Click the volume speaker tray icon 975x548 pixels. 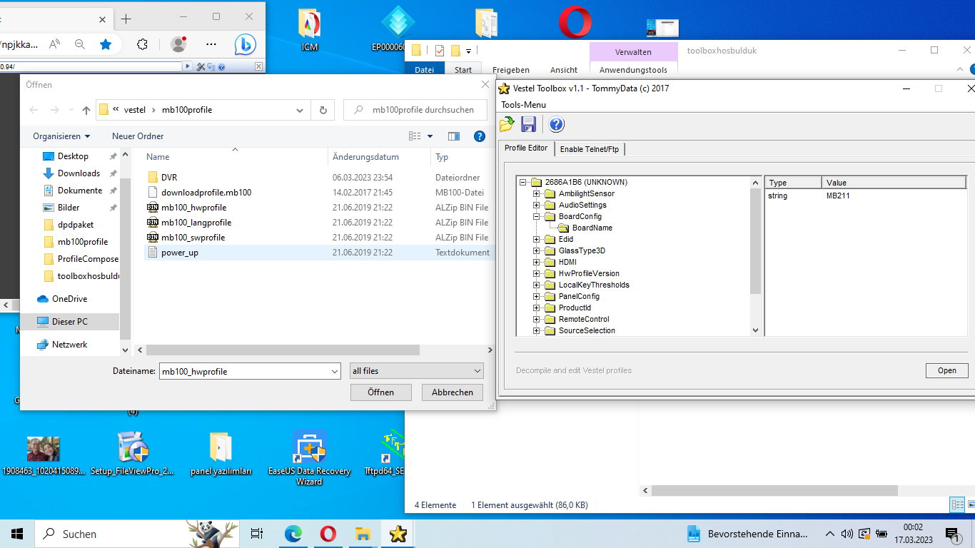pyautogui.click(x=847, y=534)
